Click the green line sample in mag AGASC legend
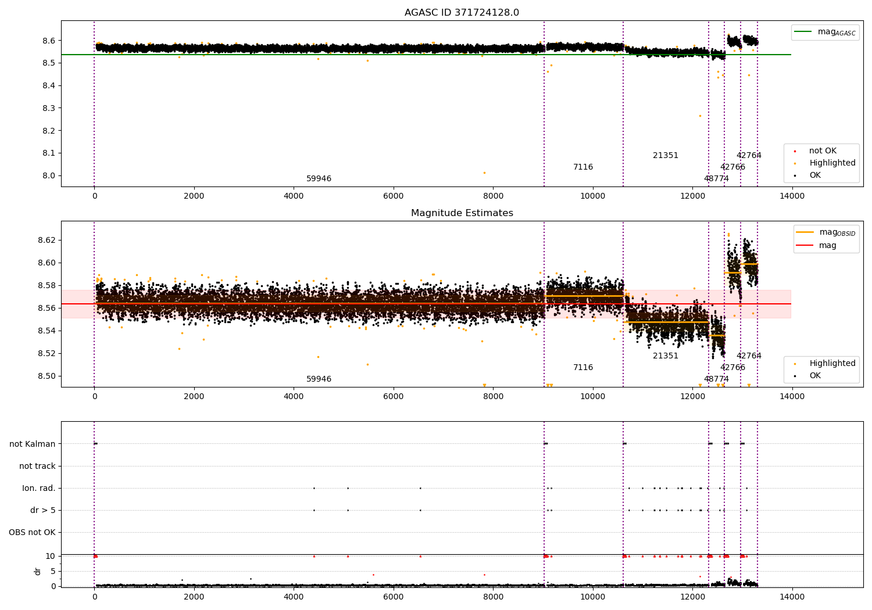872x610 pixels. pyautogui.click(x=803, y=32)
